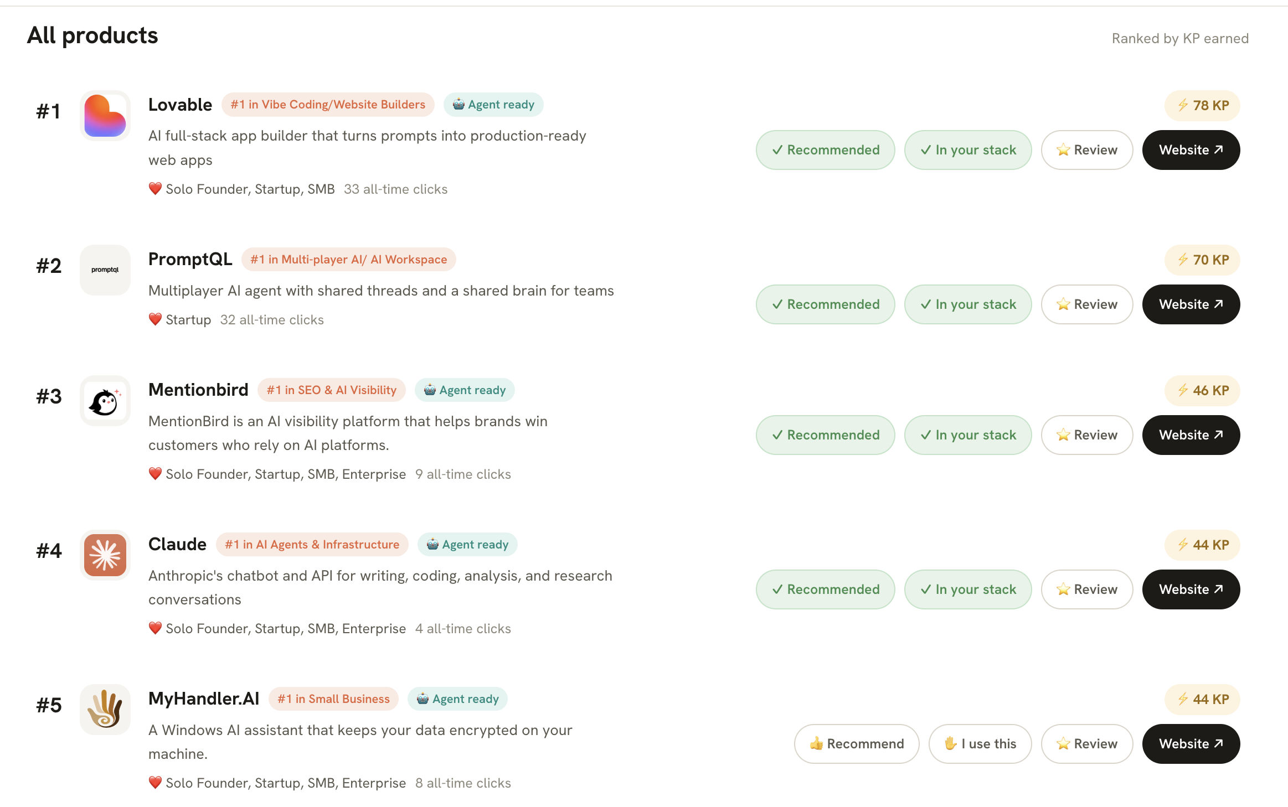
Task: Visit the Lovable website
Action: [1191, 150]
